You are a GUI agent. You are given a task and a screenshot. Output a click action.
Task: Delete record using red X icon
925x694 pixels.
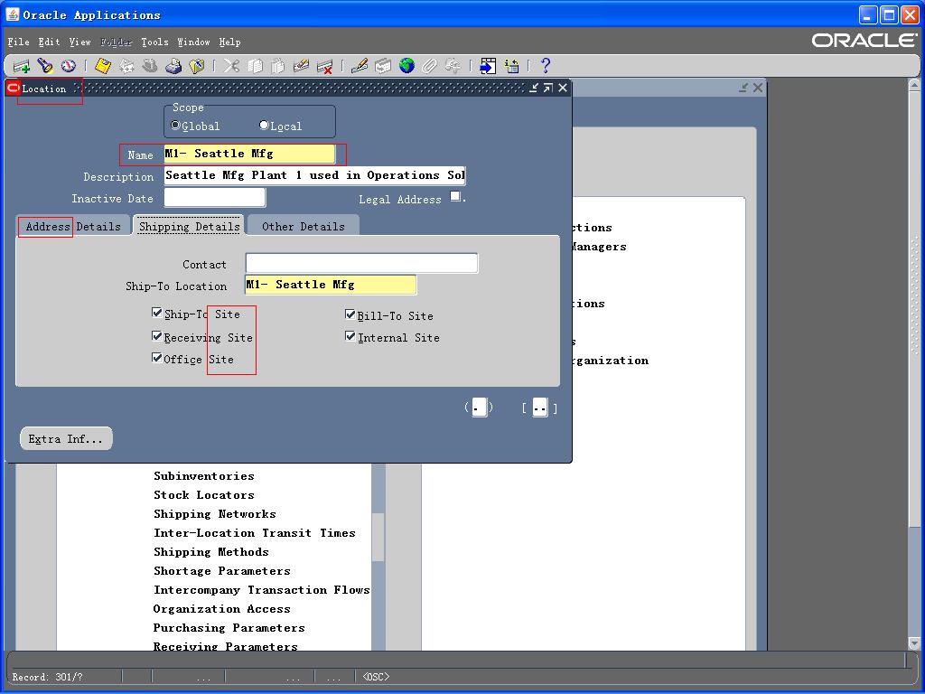pyautogui.click(x=324, y=66)
